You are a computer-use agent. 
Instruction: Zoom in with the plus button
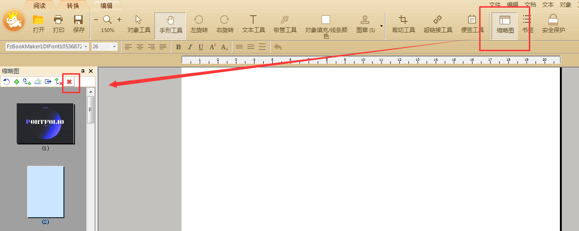(x=119, y=20)
